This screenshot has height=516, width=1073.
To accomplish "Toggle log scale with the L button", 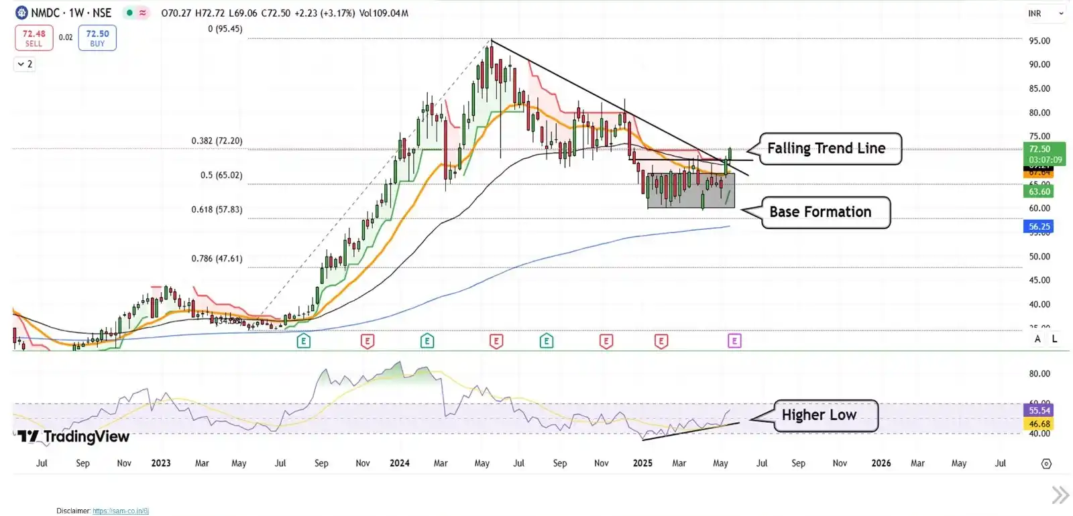I will pos(1054,339).
